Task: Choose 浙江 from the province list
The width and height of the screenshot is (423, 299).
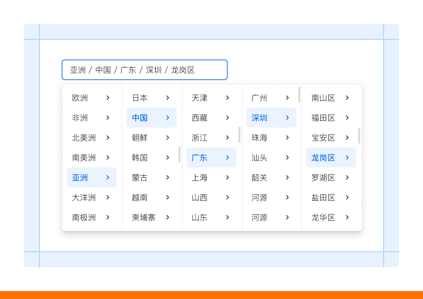Action: click(200, 138)
